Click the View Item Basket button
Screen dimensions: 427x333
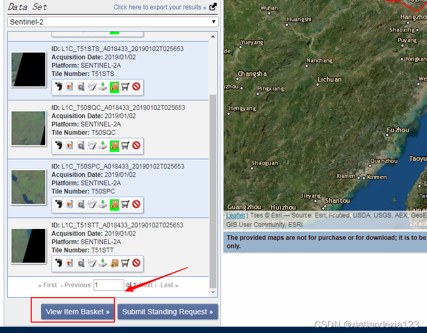(77, 312)
